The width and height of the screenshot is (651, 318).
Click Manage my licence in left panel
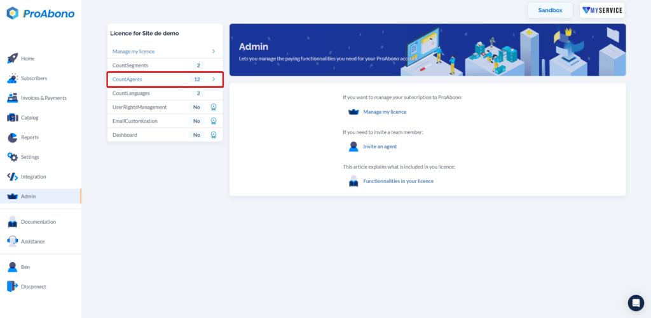point(134,52)
